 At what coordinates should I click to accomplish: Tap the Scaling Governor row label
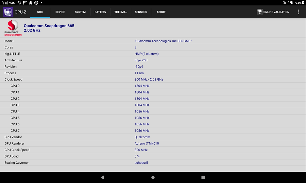pos(17,163)
